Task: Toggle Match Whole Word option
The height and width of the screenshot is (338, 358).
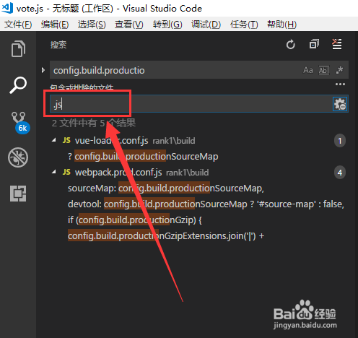Action: tap(324, 70)
